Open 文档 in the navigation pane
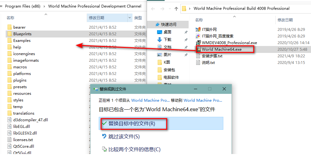Viewport: 311px width, 160px height. click(167, 47)
